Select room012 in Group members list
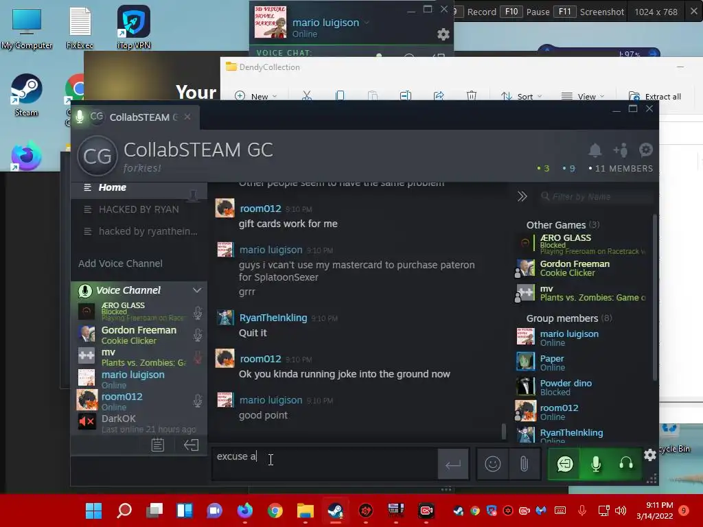The image size is (703, 527). 582,412
